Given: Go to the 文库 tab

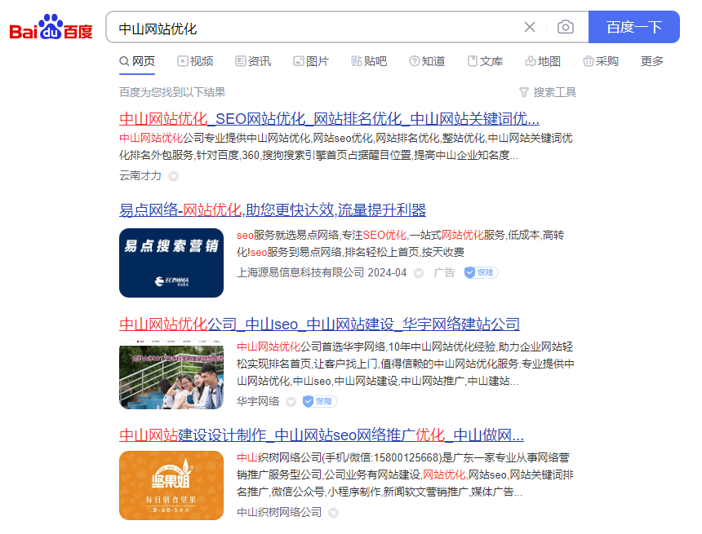Looking at the screenshot, I should 486,61.
